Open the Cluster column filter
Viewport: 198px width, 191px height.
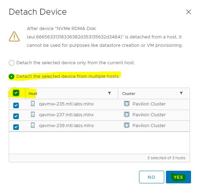tap(181, 93)
